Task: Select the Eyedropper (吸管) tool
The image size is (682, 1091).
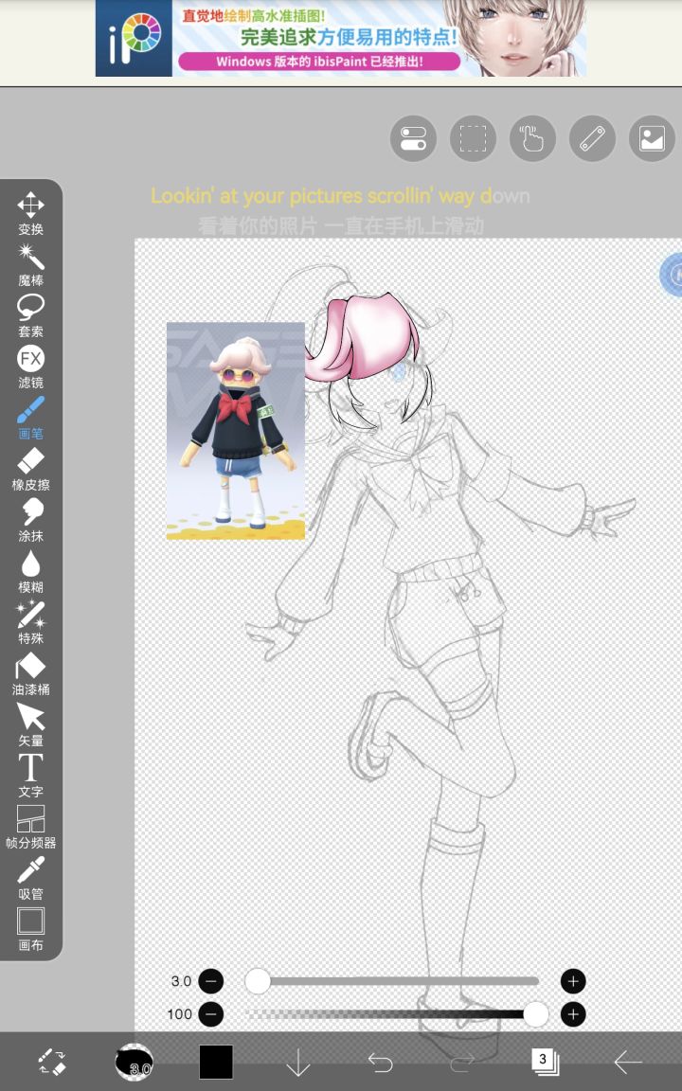Action: coord(30,878)
